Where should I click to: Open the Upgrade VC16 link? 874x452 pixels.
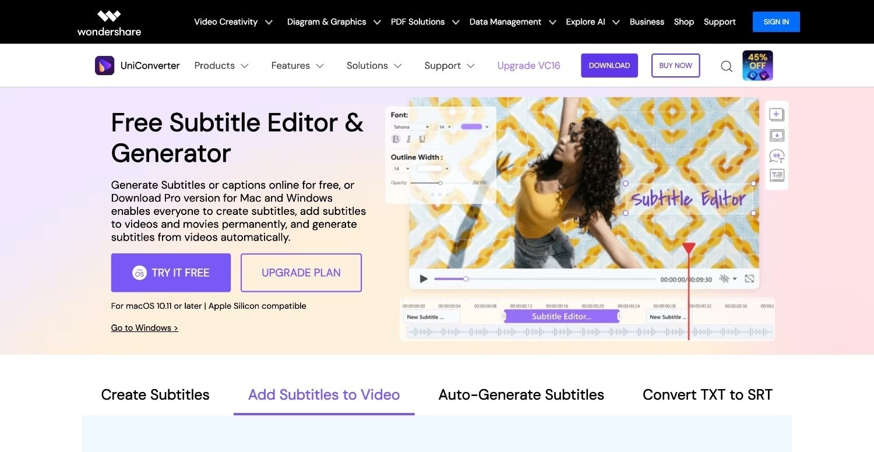[528, 66]
